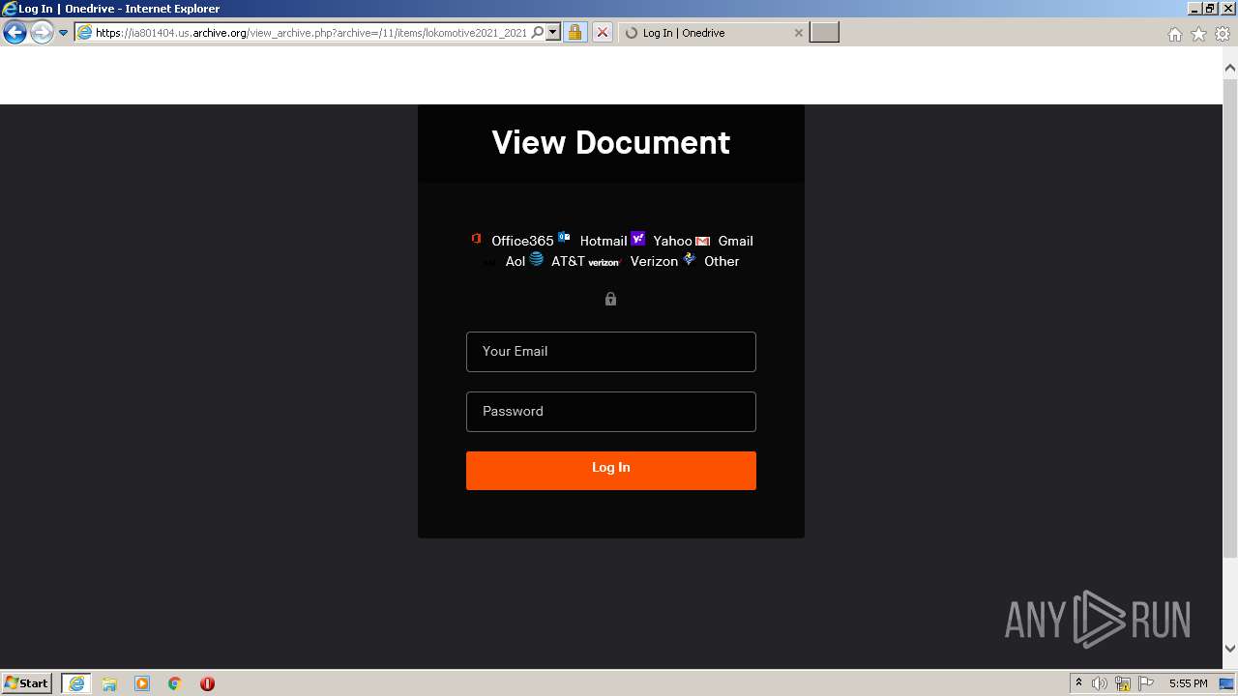Screen dimensions: 1238x696
Task: Click Internet Explorer in the taskbar
Action: [76, 683]
